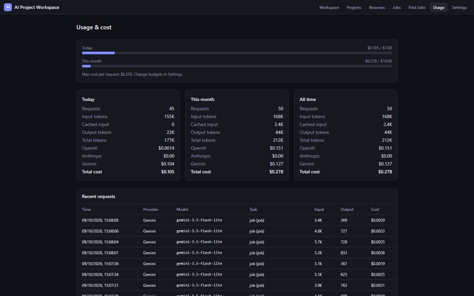Viewport: 474px width, 296px height.
Task: Select the monthly budget value $0.278 / $10.00
Action: pos(379,61)
